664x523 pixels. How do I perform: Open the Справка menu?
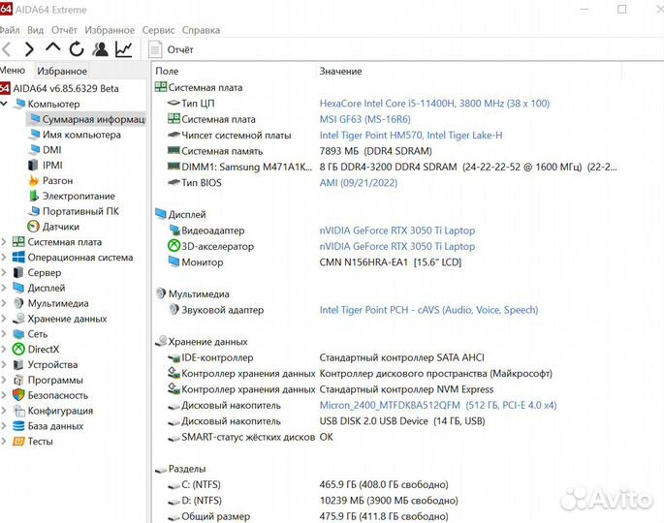tap(202, 30)
